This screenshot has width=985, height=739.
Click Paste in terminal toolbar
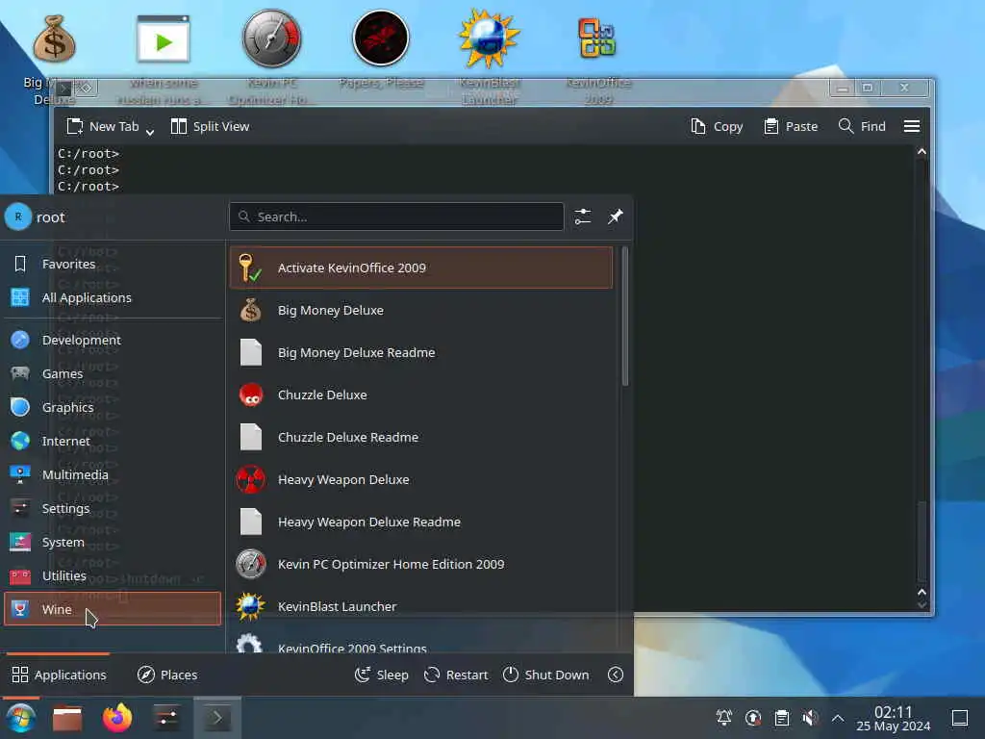tap(791, 126)
